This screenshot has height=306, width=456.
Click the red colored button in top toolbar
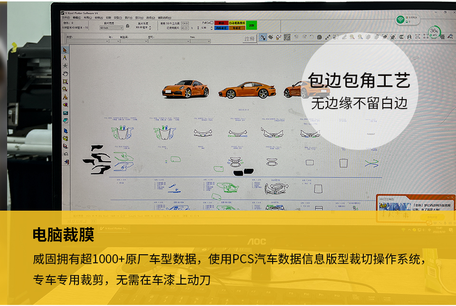pos(221,22)
